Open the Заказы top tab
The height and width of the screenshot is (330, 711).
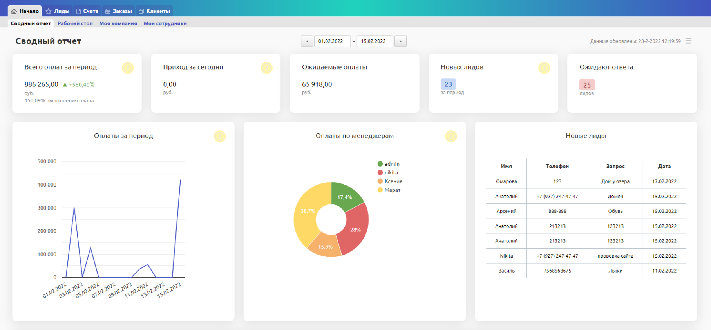click(x=118, y=11)
